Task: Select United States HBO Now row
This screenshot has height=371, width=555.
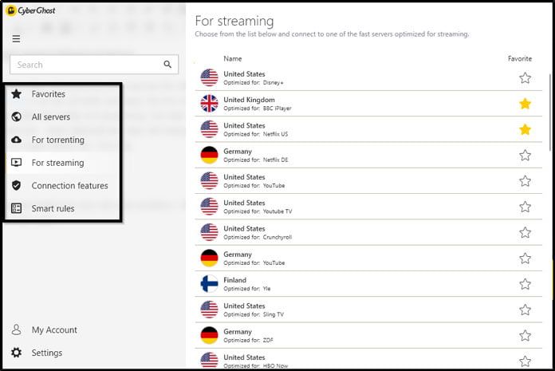Action: point(368,360)
